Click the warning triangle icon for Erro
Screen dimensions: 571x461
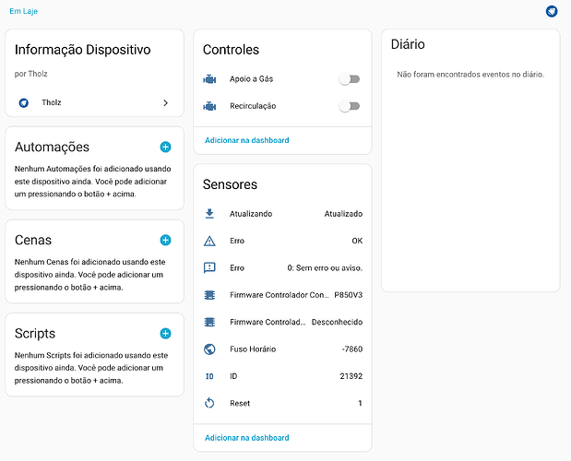209,241
